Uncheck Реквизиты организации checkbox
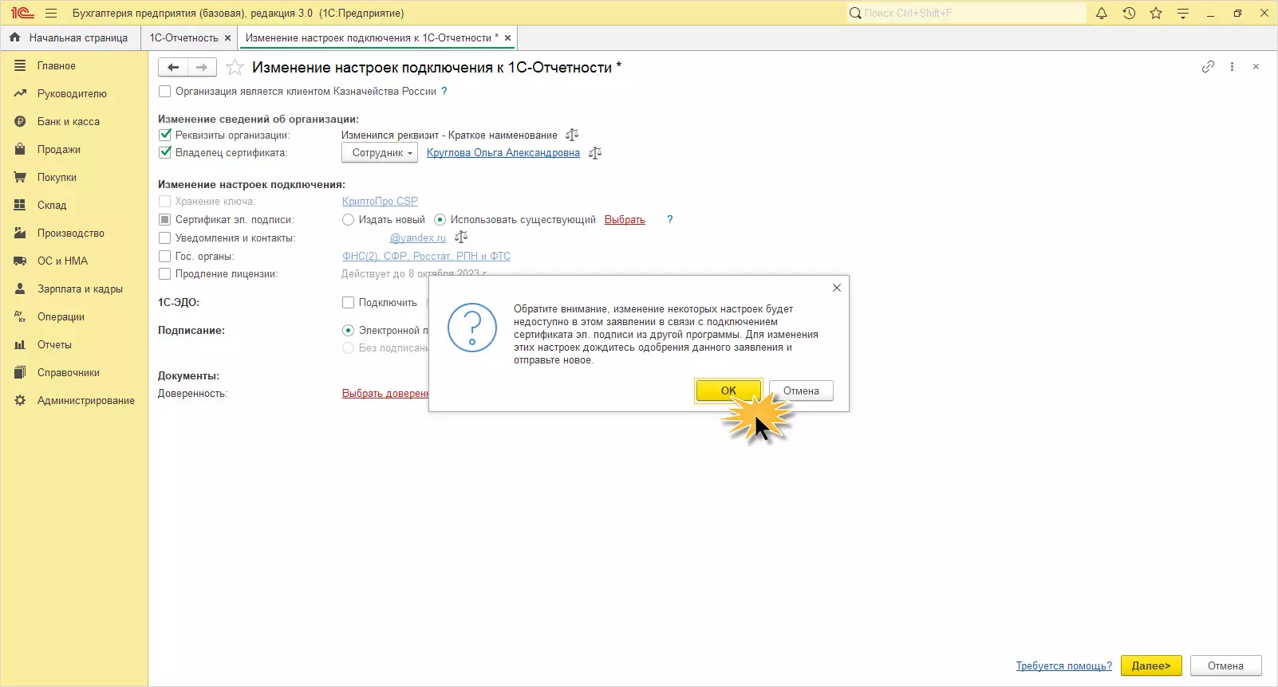Viewport: 1278px width, 687px height. [x=164, y=135]
